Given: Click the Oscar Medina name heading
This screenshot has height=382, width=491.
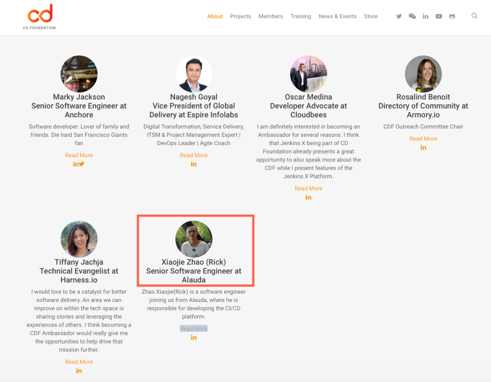Looking at the screenshot, I should [x=308, y=97].
